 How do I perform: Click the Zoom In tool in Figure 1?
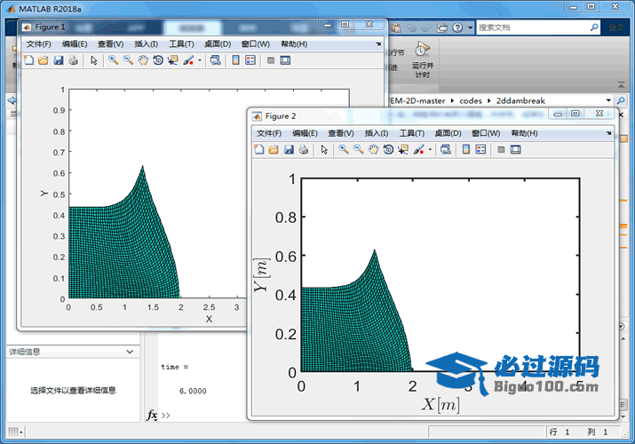pyautogui.click(x=113, y=60)
